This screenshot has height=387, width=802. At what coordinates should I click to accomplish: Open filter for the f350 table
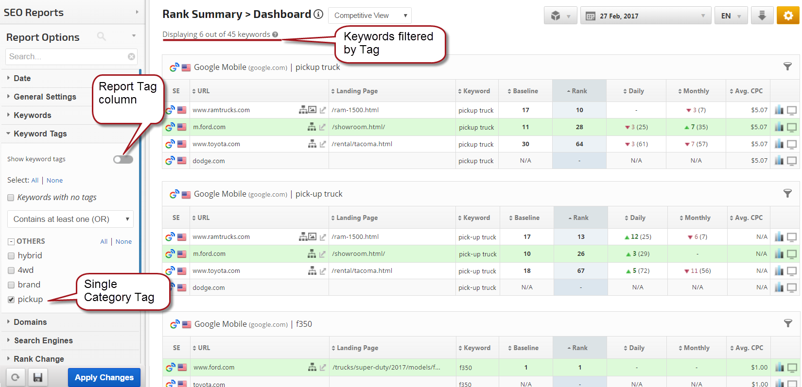click(788, 323)
